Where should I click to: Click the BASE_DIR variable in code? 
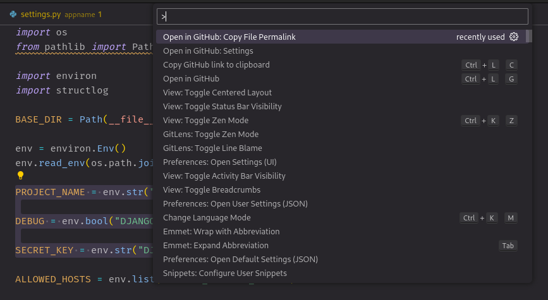39,119
